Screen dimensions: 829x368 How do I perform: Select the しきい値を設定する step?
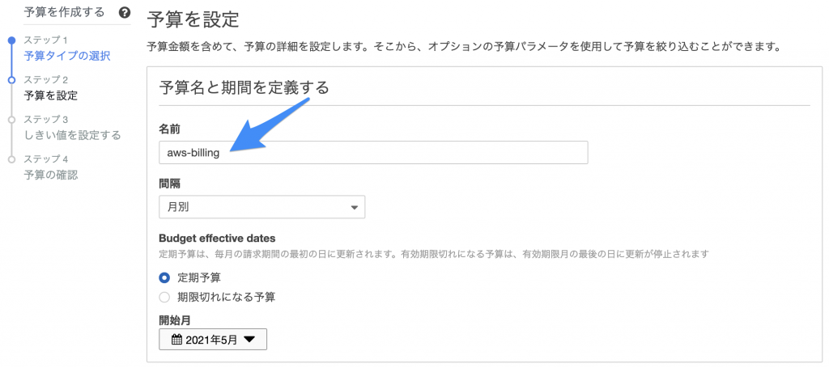click(72, 135)
